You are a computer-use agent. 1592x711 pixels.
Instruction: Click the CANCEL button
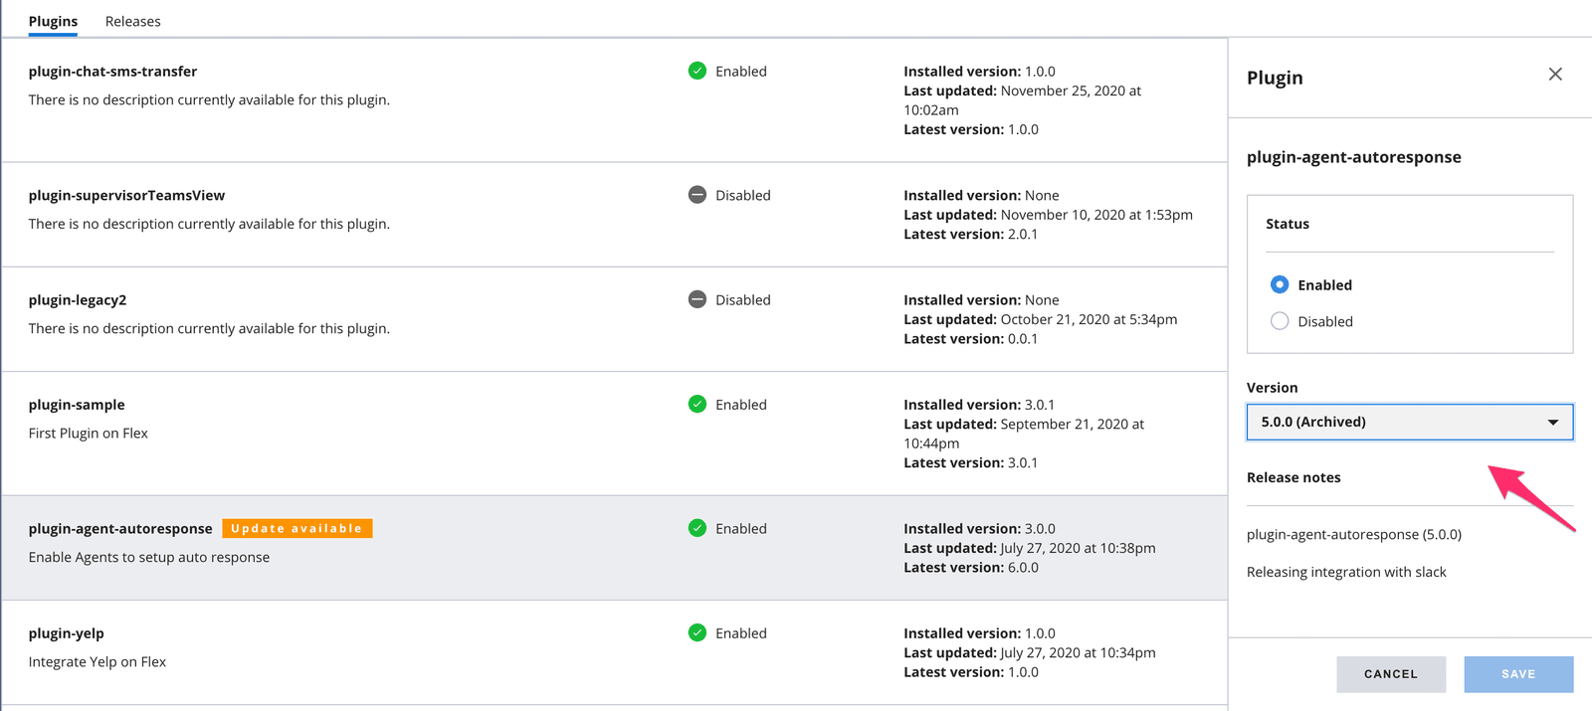coord(1390,674)
